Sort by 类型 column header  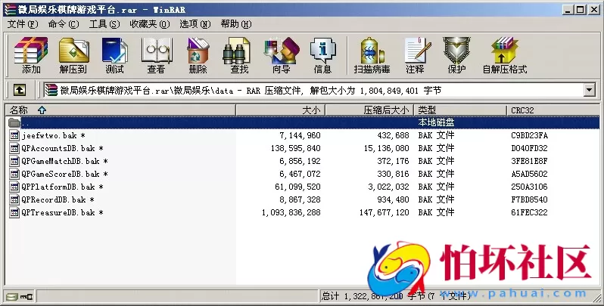point(460,110)
